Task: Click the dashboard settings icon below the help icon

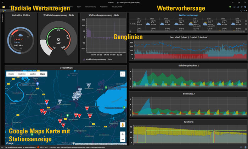Action: [241, 11]
